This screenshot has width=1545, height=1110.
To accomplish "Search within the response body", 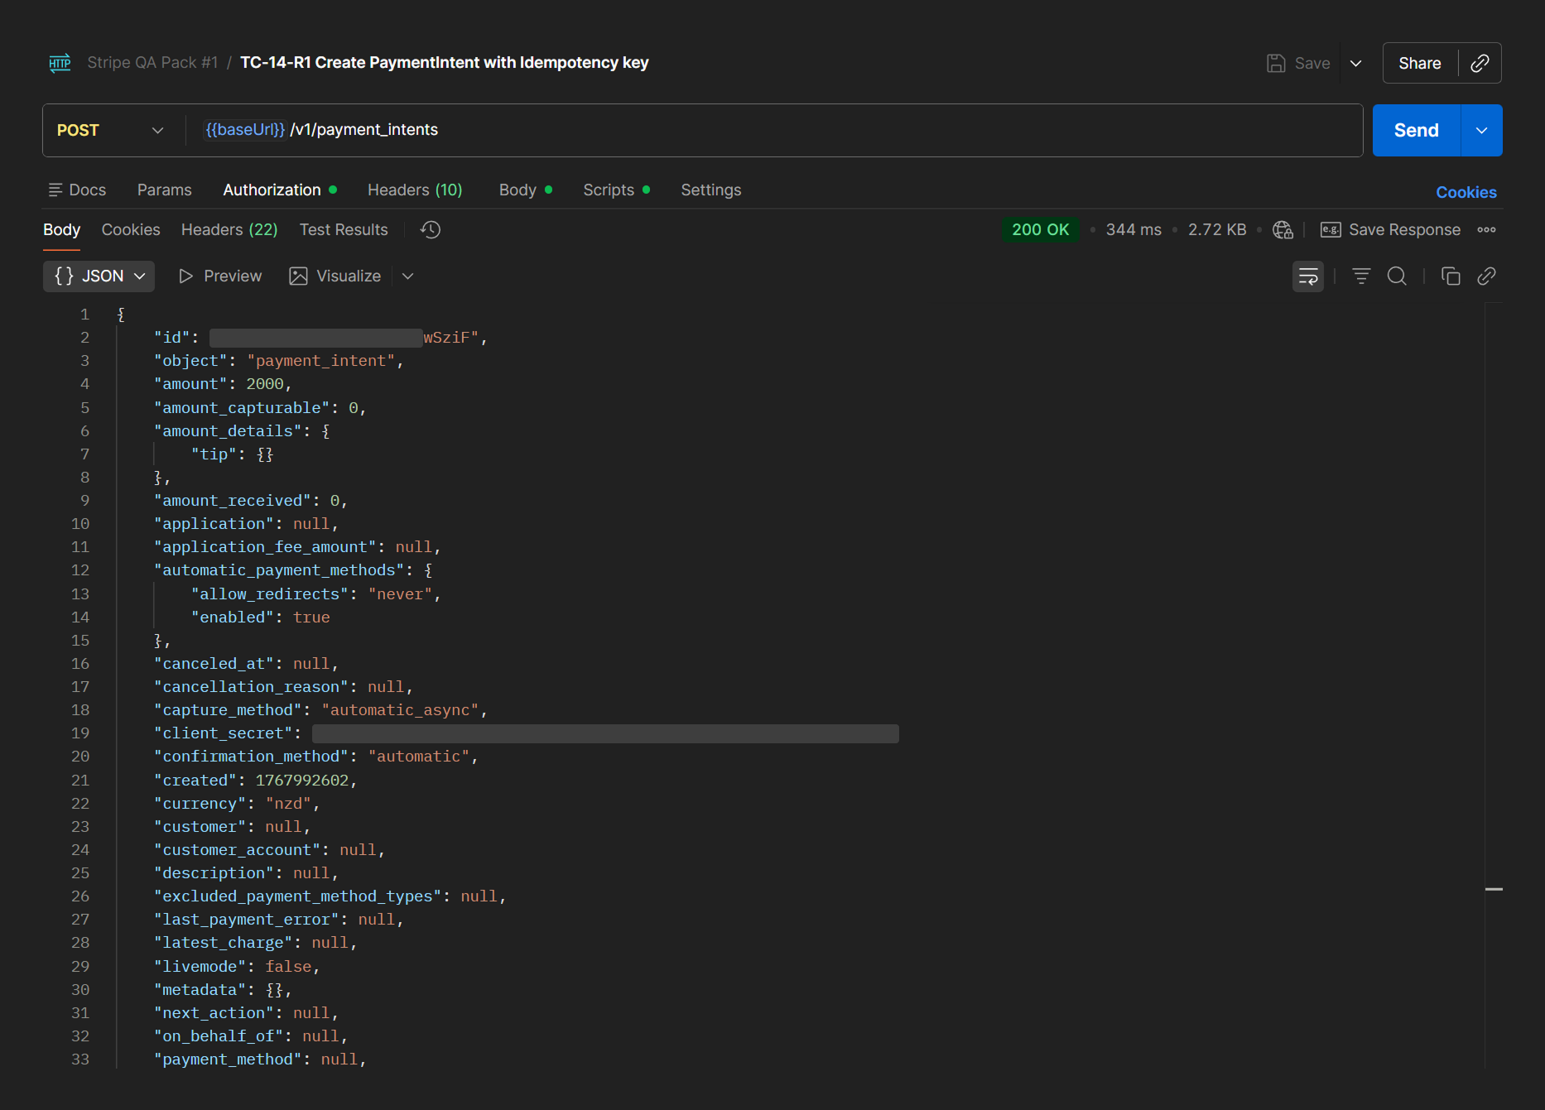I will [1397, 276].
